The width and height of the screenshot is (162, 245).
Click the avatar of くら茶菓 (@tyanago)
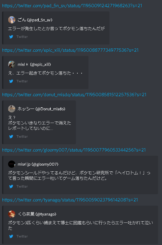click(x=12, y=214)
